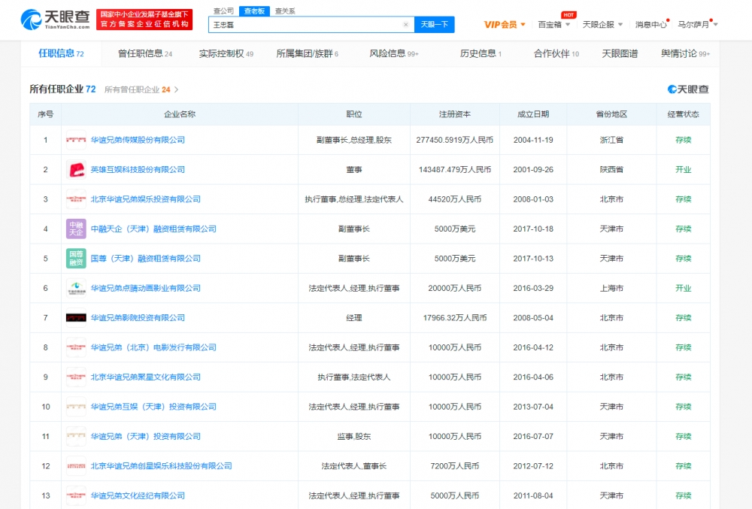Select the 查关系 search mode tab
This screenshot has height=509, width=752.
click(x=285, y=11)
